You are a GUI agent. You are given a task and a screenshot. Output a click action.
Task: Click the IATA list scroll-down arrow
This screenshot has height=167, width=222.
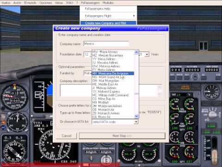pyautogui.click(x=136, y=116)
